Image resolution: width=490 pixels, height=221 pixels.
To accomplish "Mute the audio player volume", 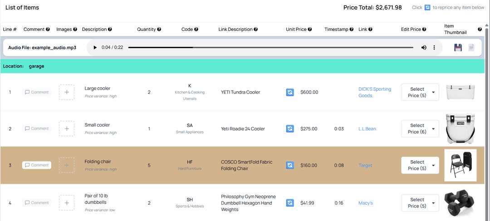I will click(x=424, y=48).
